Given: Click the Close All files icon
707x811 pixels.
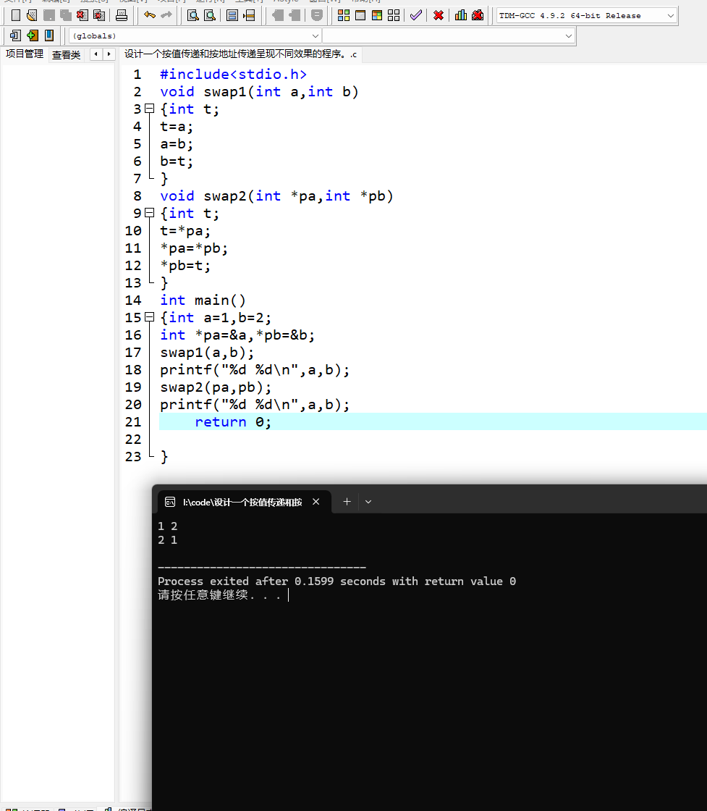Looking at the screenshot, I should pos(99,15).
